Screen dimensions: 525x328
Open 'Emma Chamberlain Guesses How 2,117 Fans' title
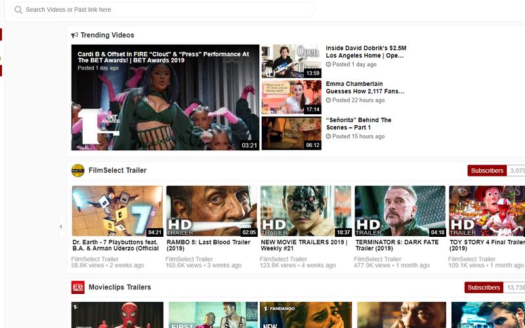point(365,88)
